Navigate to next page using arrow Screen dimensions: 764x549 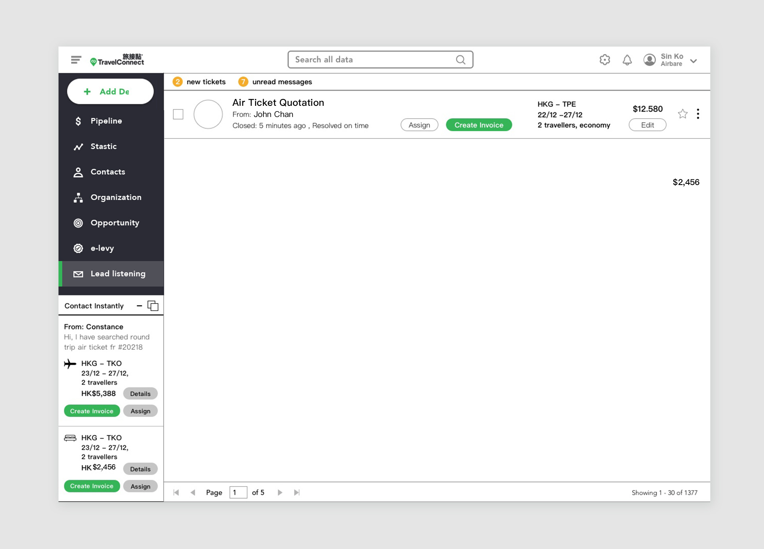pos(279,493)
